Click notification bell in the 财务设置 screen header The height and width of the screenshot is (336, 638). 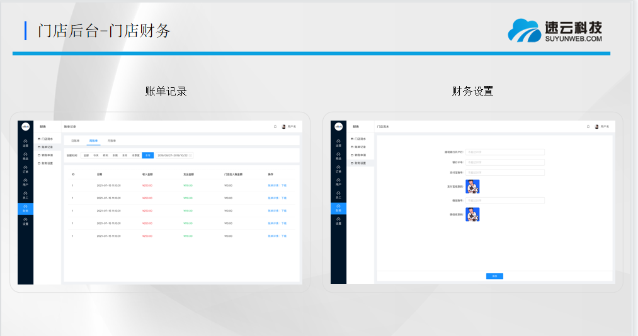coord(588,126)
